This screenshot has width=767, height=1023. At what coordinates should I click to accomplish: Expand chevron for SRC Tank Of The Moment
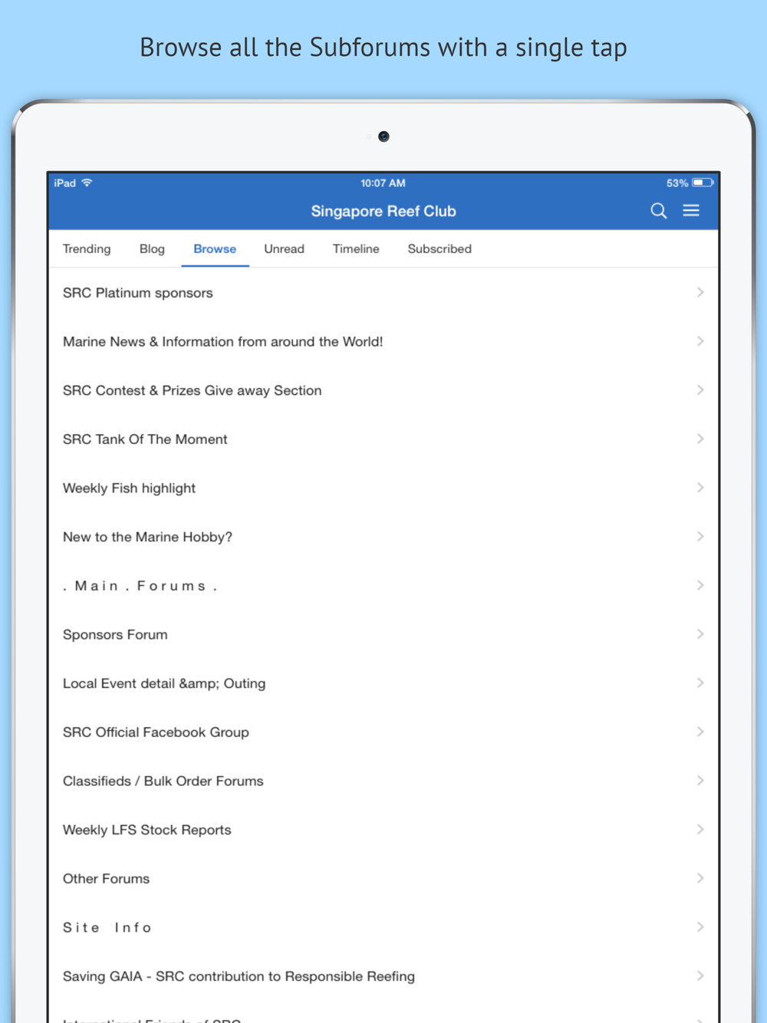(700, 439)
